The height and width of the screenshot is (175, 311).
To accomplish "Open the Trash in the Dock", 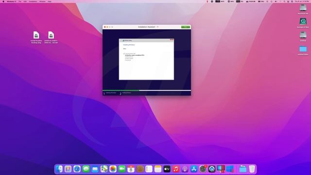I will point(252,169).
